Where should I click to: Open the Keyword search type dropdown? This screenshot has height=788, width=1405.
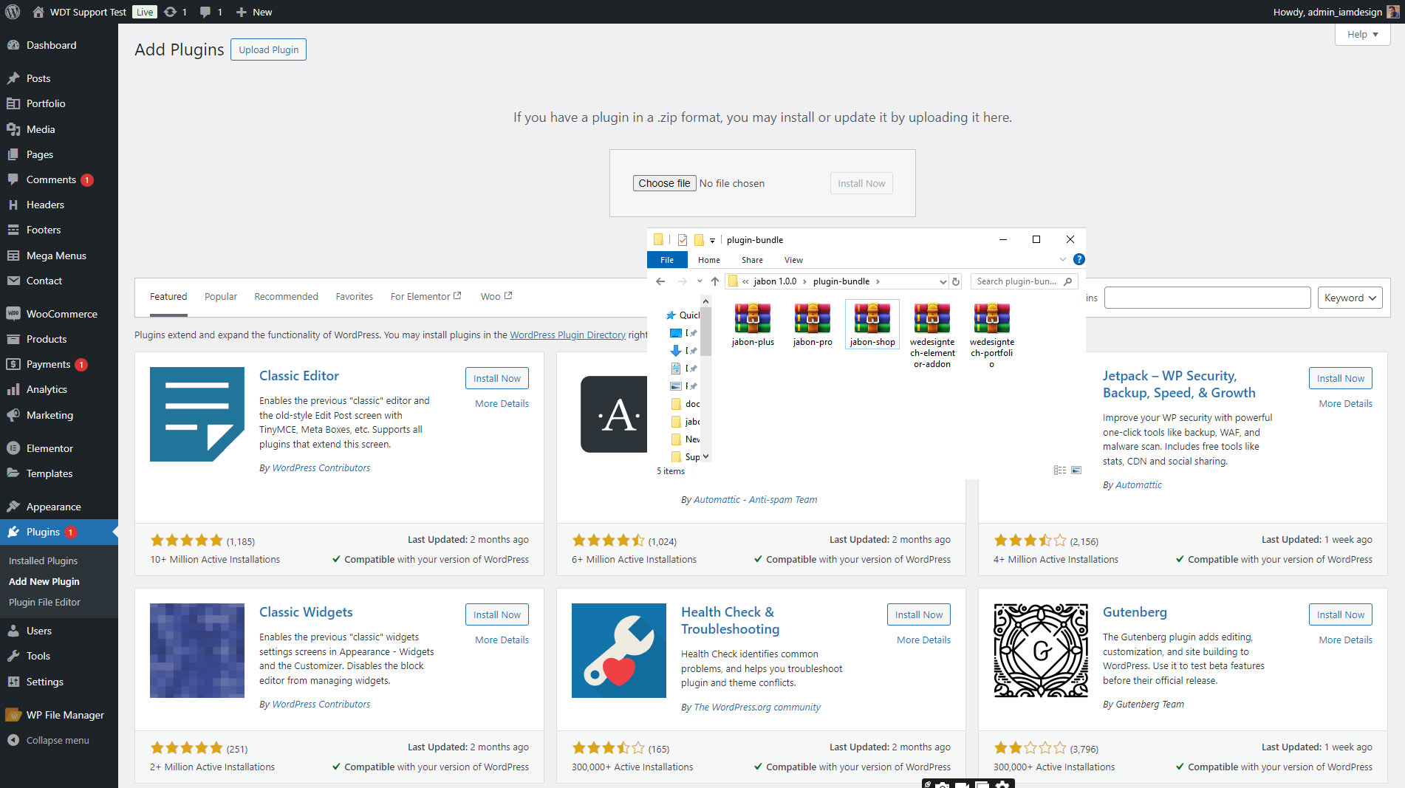pyautogui.click(x=1350, y=298)
